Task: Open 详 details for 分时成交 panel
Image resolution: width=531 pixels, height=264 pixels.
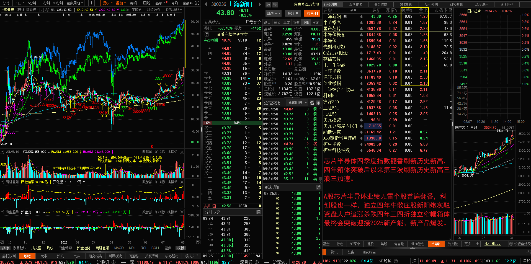Action: (x=258, y=212)
